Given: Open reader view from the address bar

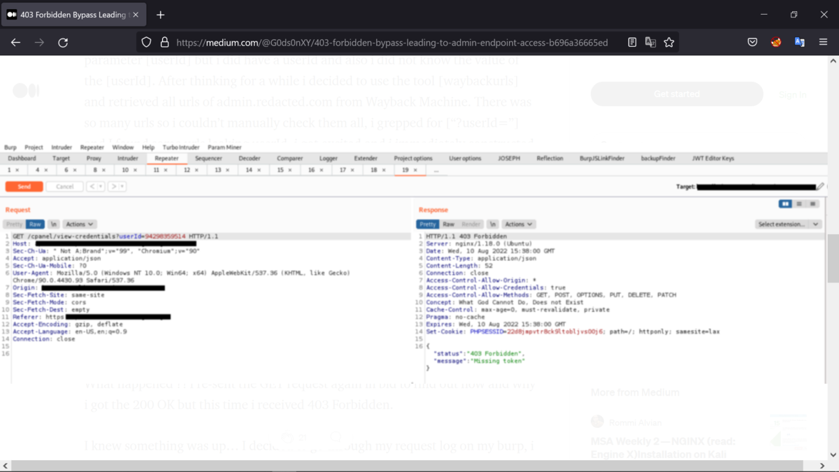Looking at the screenshot, I should click(x=632, y=42).
